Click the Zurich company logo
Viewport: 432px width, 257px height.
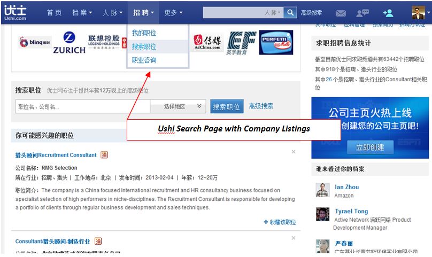(x=69, y=42)
